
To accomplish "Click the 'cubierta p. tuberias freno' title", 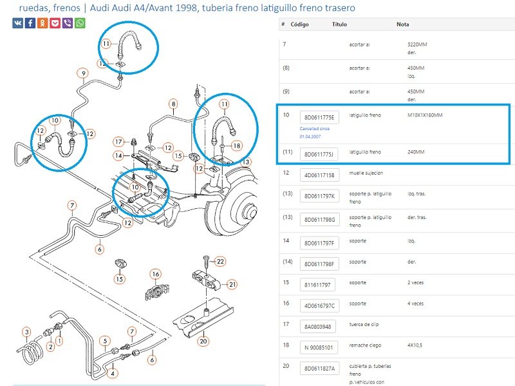I will coord(370,370).
